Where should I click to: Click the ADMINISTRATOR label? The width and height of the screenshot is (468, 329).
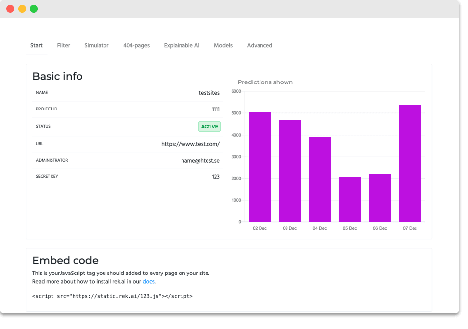pyautogui.click(x=52, y=160)
